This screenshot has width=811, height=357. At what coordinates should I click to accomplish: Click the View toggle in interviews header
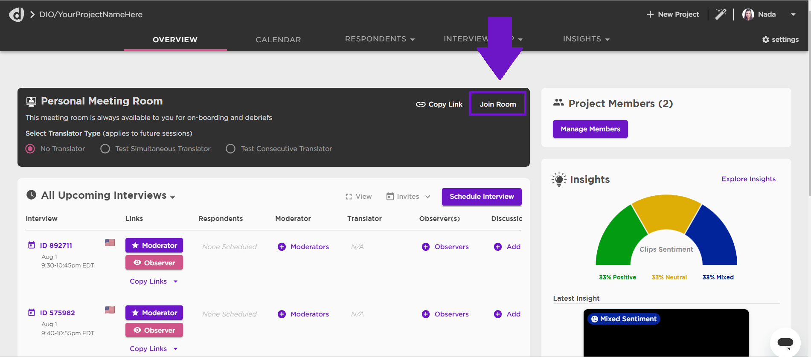point(358,197)
